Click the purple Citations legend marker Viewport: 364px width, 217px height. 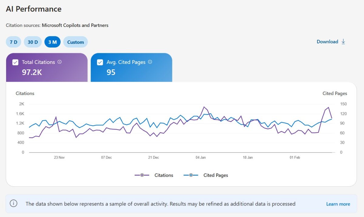coord(142,175)
